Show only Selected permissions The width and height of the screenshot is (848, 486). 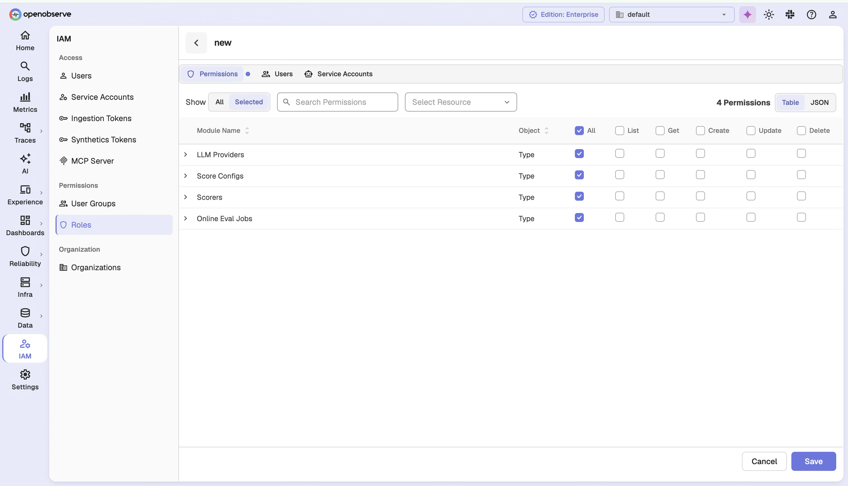click(249, 102)
